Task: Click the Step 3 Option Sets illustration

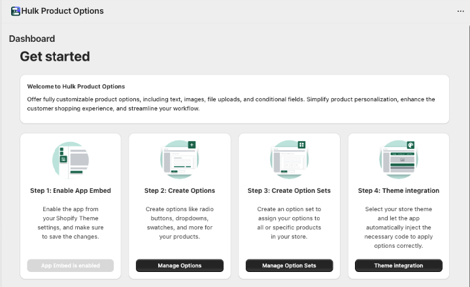Action: click(289, 160)
